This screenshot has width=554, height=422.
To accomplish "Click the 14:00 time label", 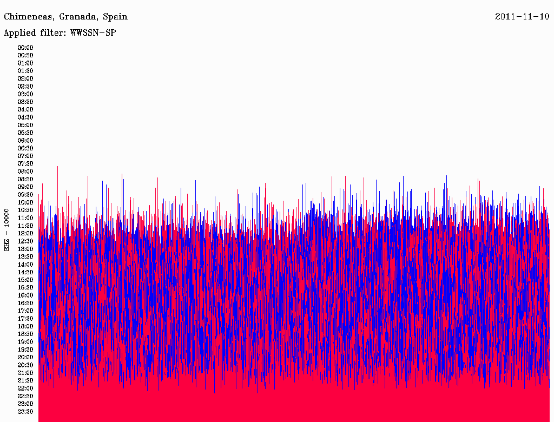I will tap(25, 265).
